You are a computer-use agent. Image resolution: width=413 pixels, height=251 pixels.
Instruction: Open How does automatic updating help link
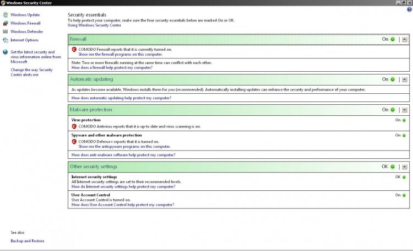click(x=122, y=98)
